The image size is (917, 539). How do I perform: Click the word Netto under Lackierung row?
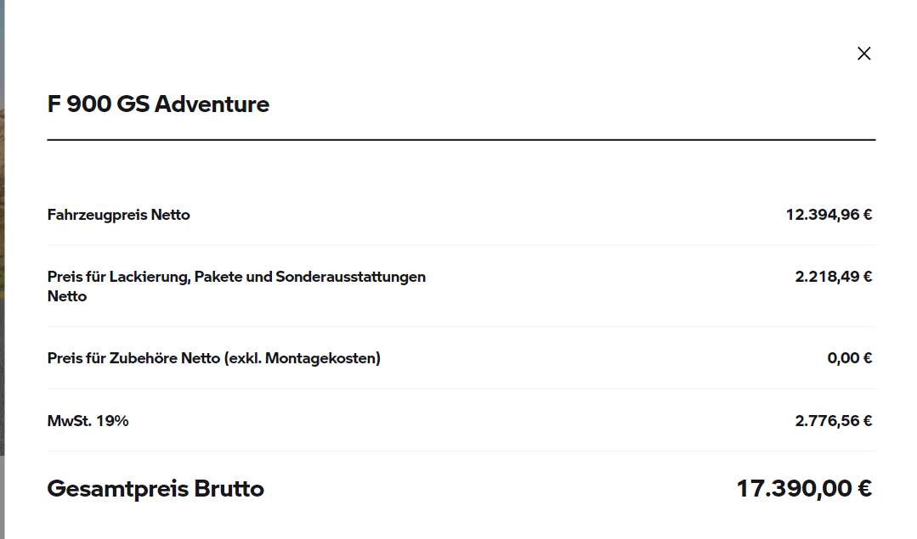(67, 296)
